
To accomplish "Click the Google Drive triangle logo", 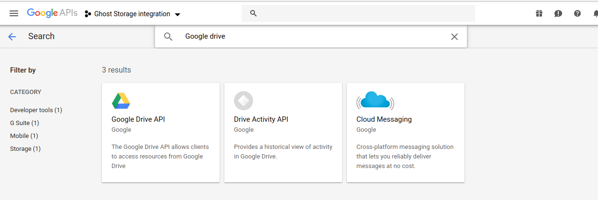I will 121,101.
